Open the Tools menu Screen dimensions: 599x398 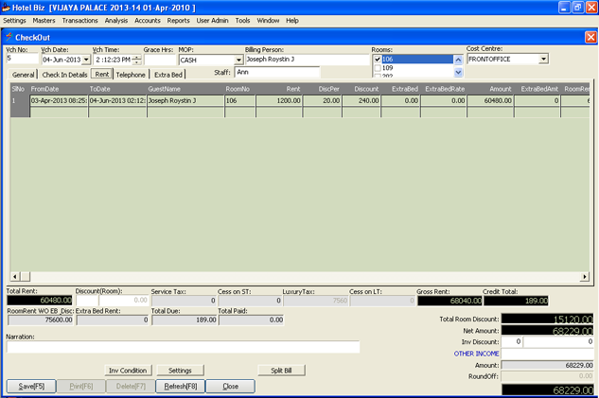242,21
